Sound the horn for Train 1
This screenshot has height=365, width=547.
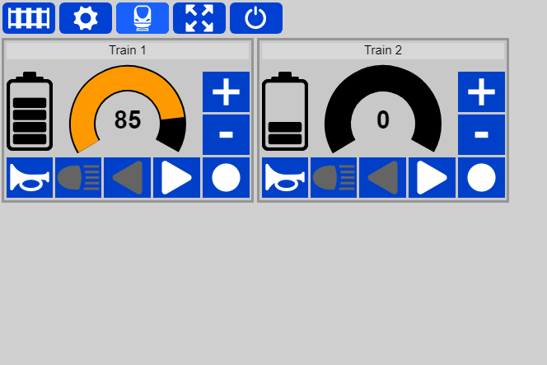coord(30,178)
